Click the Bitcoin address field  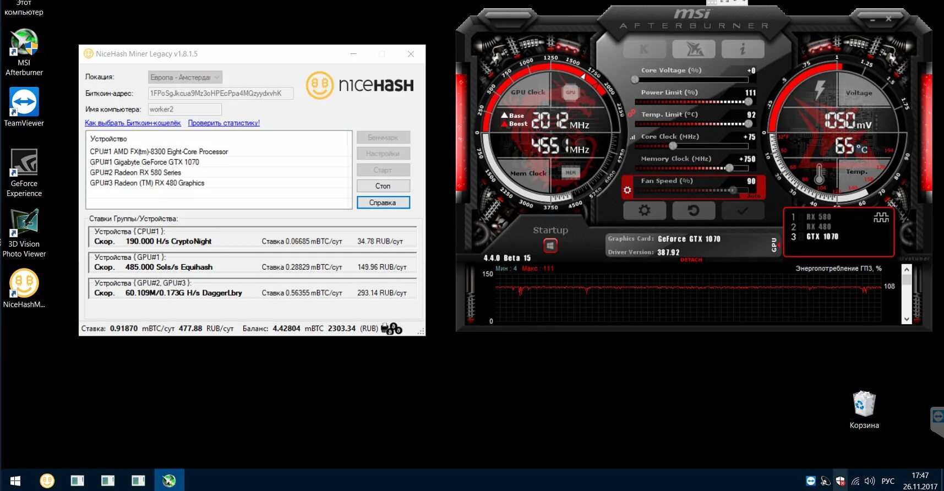coord(220,93)
